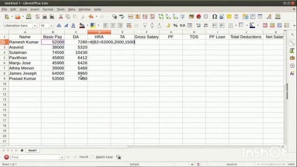Close the Find toolbar red button

click(x=6, y=157)
